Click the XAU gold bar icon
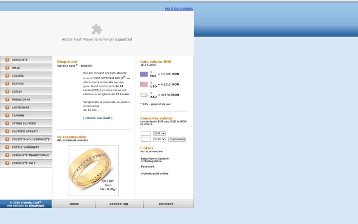358x224 pixels. click(x=144, y=95)
